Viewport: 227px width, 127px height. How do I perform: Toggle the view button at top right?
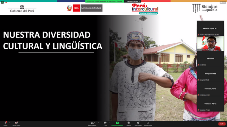tap(223, 2)
